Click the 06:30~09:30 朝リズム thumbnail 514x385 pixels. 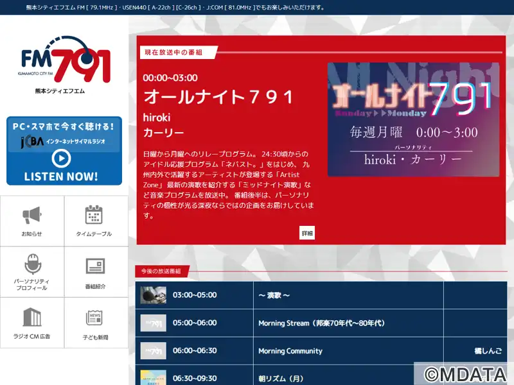point(153,378)
